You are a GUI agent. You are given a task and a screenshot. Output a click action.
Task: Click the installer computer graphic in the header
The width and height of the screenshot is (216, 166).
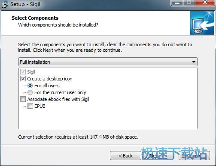click(x=202, y=23)
